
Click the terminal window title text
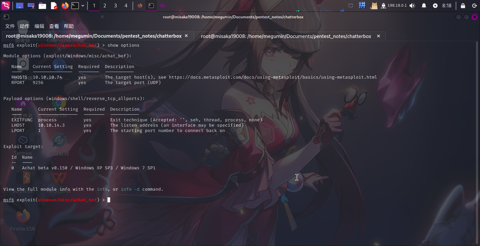233,17
